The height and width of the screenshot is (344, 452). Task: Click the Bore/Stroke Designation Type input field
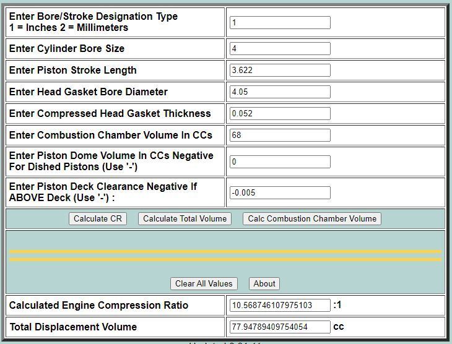tap(280, 22)
